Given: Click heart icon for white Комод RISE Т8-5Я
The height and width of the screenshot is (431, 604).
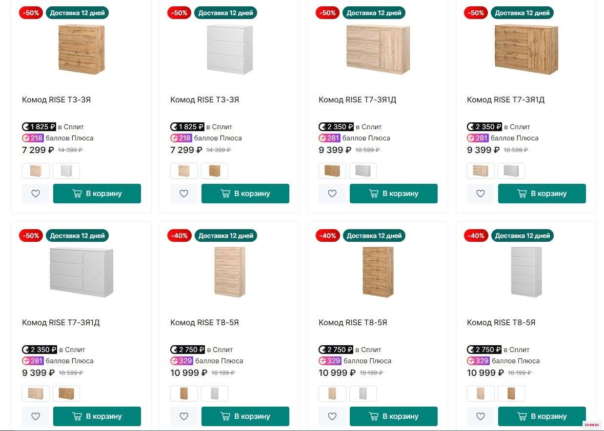Looking at the screenshot, I should pos(481,416).
